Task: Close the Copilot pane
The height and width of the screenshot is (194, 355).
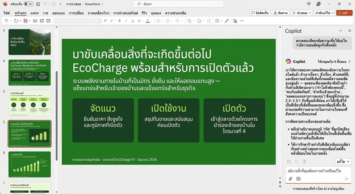Action: 350,31
